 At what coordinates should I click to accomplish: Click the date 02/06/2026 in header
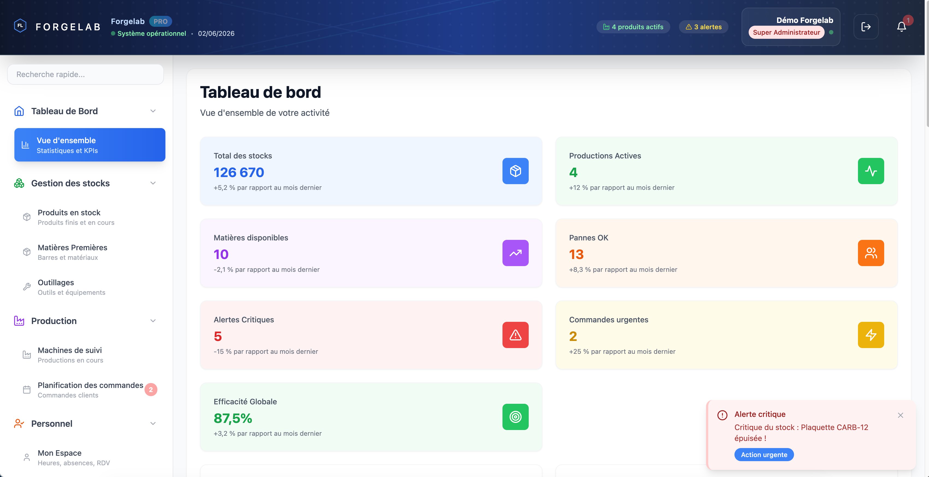coord(216,34)
